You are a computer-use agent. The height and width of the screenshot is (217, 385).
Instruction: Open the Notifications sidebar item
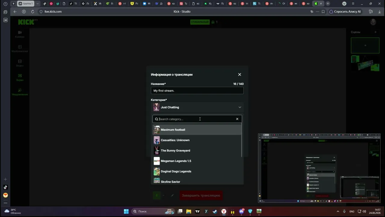pos(20,92)
